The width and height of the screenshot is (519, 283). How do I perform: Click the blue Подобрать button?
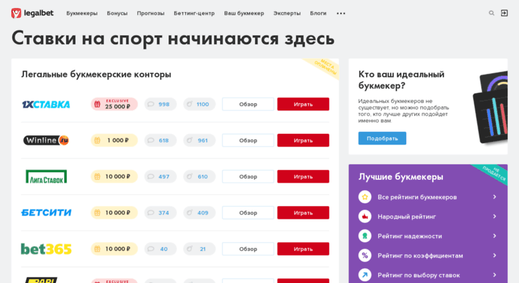382,138
